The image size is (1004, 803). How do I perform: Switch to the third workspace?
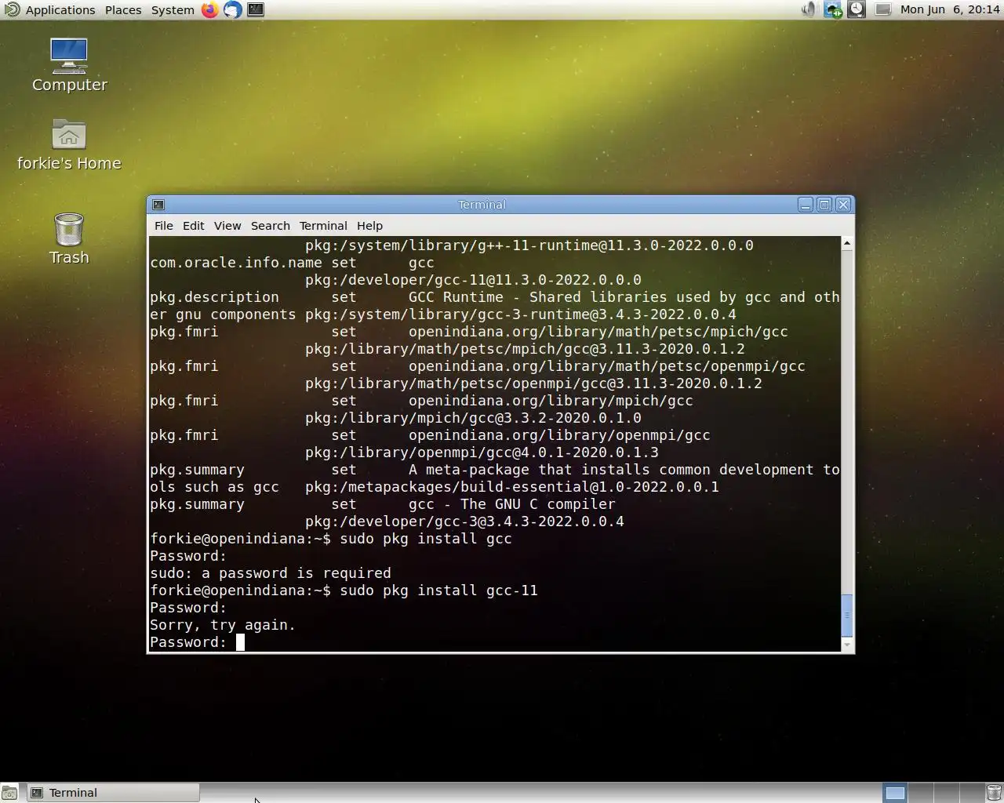point(946,793)
